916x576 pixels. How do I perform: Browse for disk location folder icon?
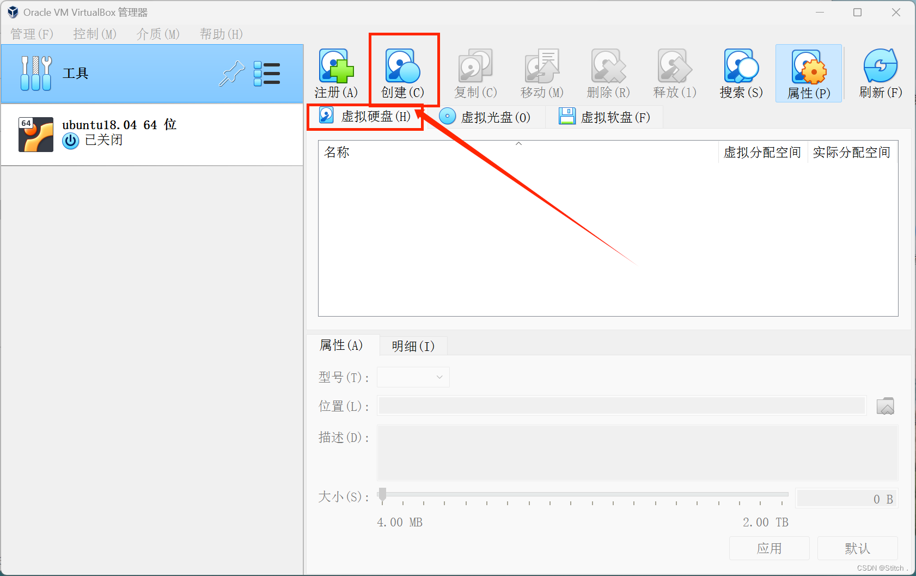pos(886,406)
